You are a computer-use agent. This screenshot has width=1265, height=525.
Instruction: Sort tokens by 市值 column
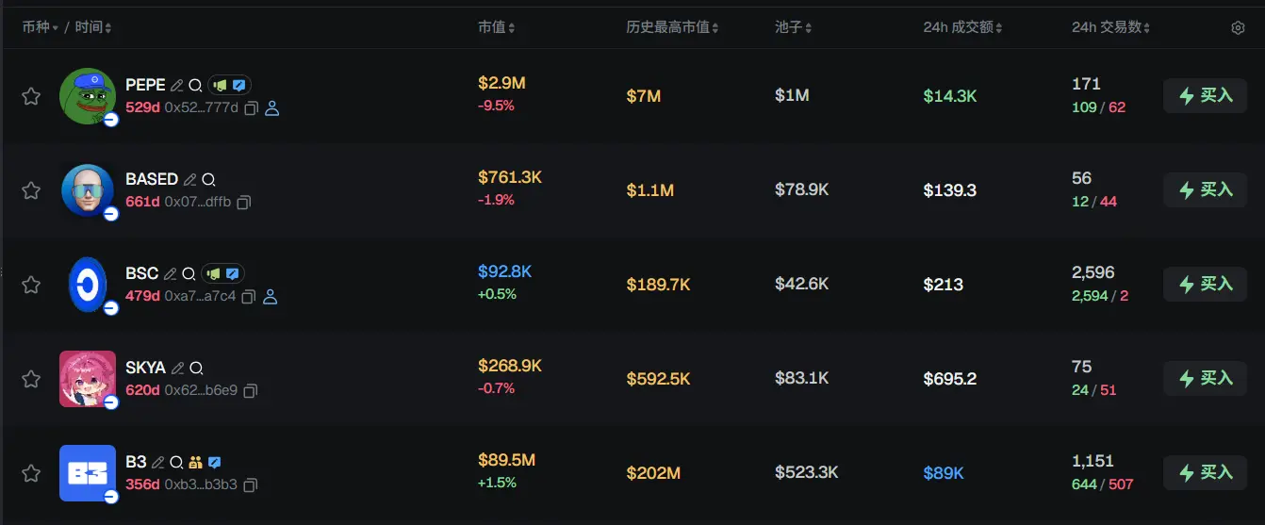(x=496, y=28)
